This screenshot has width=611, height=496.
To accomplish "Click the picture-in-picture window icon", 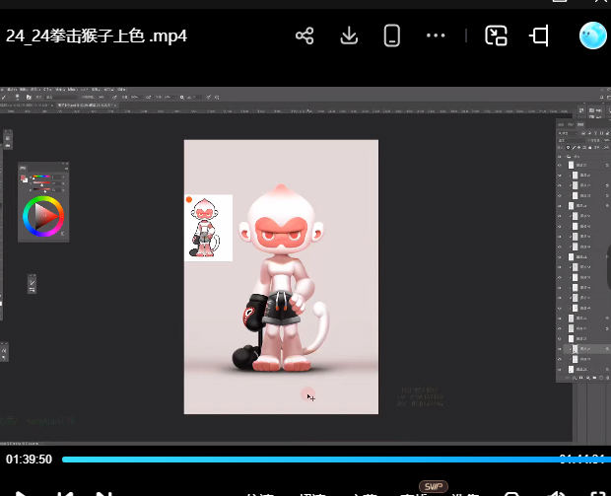I will 496,36.
